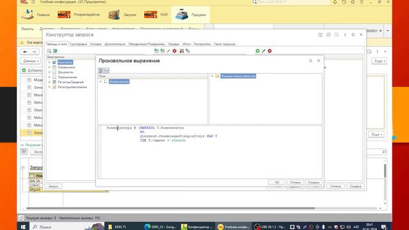Open the Закупки section
Image resolution: width=409 pixels, height=230 pixels.
coord(122,15)
